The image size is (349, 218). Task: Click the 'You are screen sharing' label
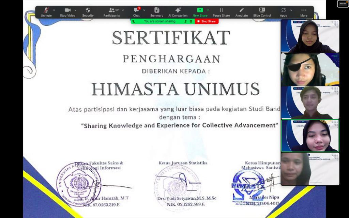(x=160, y=21)
